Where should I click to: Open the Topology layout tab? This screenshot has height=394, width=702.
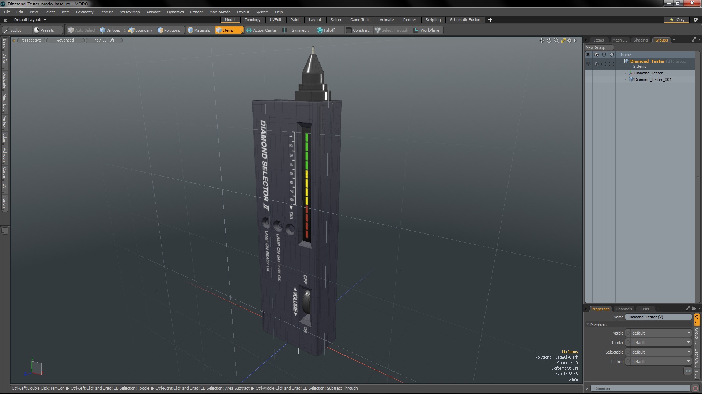pos(252,20)
